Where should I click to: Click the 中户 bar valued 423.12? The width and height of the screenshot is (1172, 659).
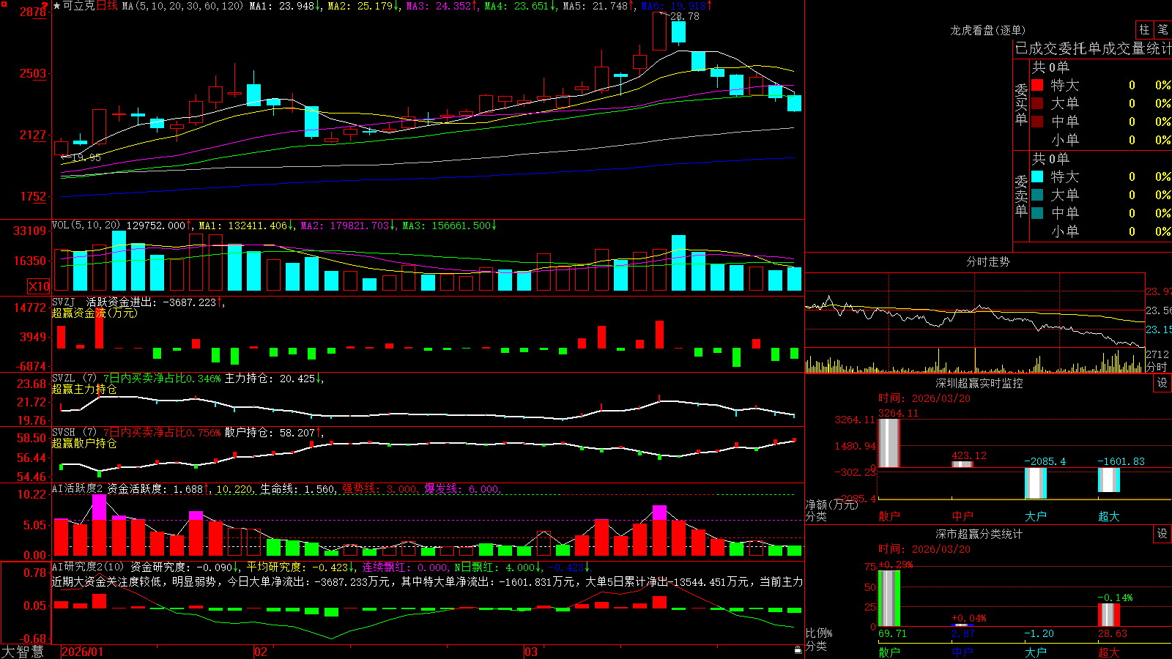coord(963,464)
